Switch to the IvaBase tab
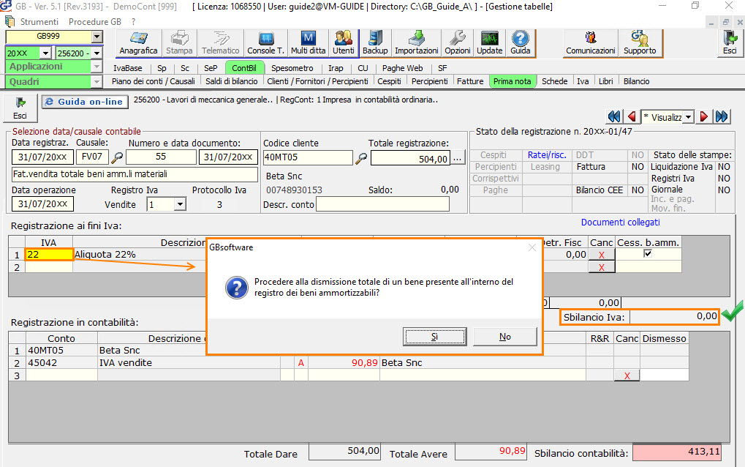 (x=127, y=68)
